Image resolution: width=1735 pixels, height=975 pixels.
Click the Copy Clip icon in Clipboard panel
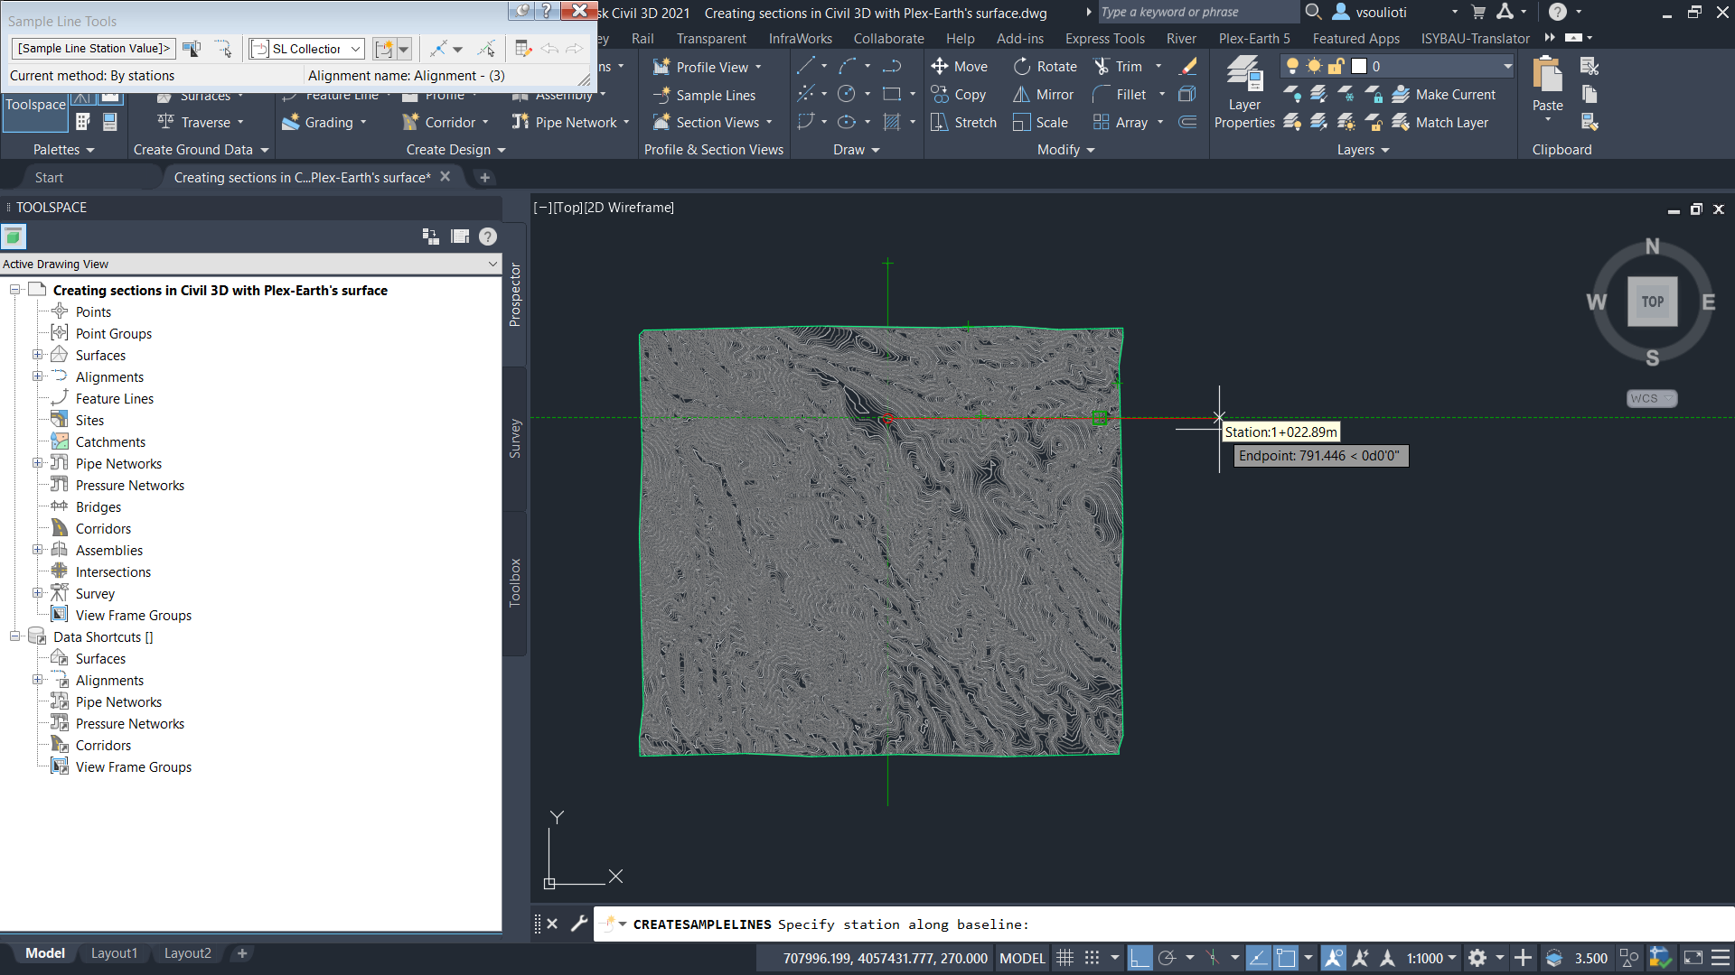[1590, 94]
